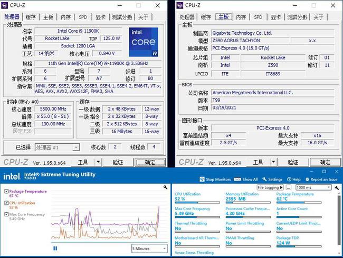Switch to the 测试分数 tab in left CPU-Z
This screenshot has height=258, width=343.
pyautogui.click(x=122, y=17)
